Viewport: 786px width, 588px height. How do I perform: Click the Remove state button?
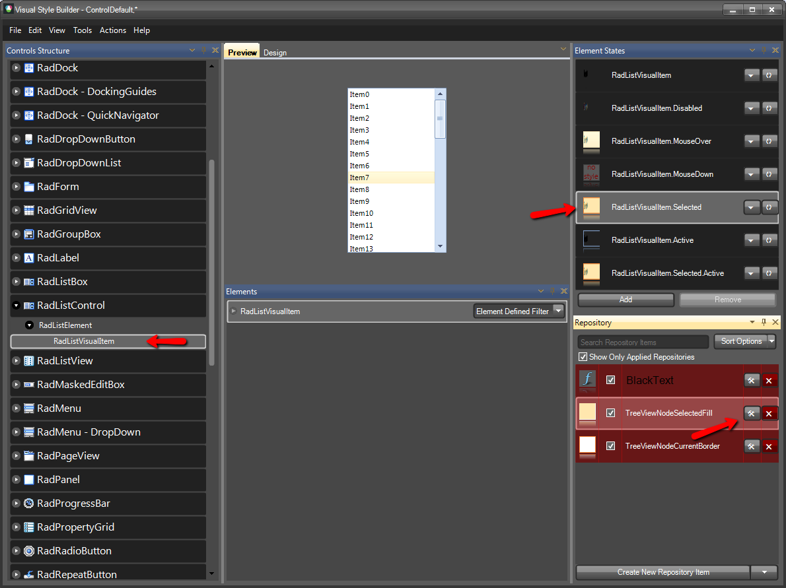pyautogui.click(x=728, y=300)
